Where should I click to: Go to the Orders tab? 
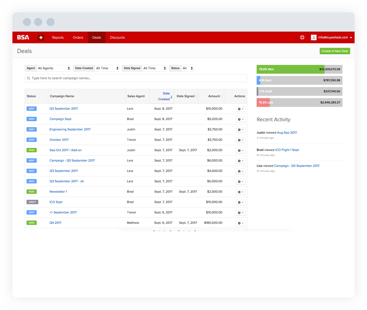click(78, 38)
